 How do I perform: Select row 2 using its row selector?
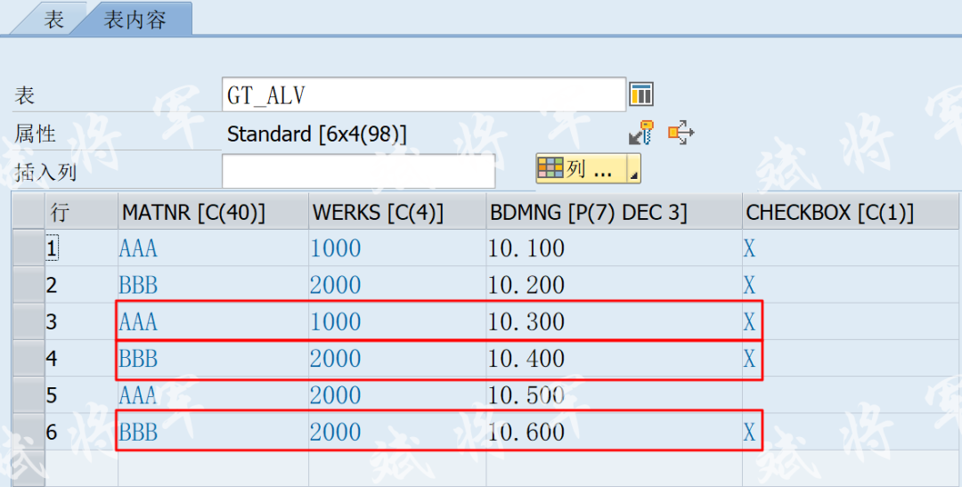(29, 285)
